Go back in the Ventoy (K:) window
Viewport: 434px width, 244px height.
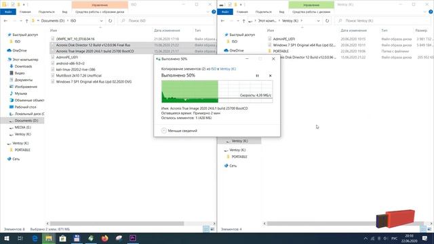click(x=222, y=21)
